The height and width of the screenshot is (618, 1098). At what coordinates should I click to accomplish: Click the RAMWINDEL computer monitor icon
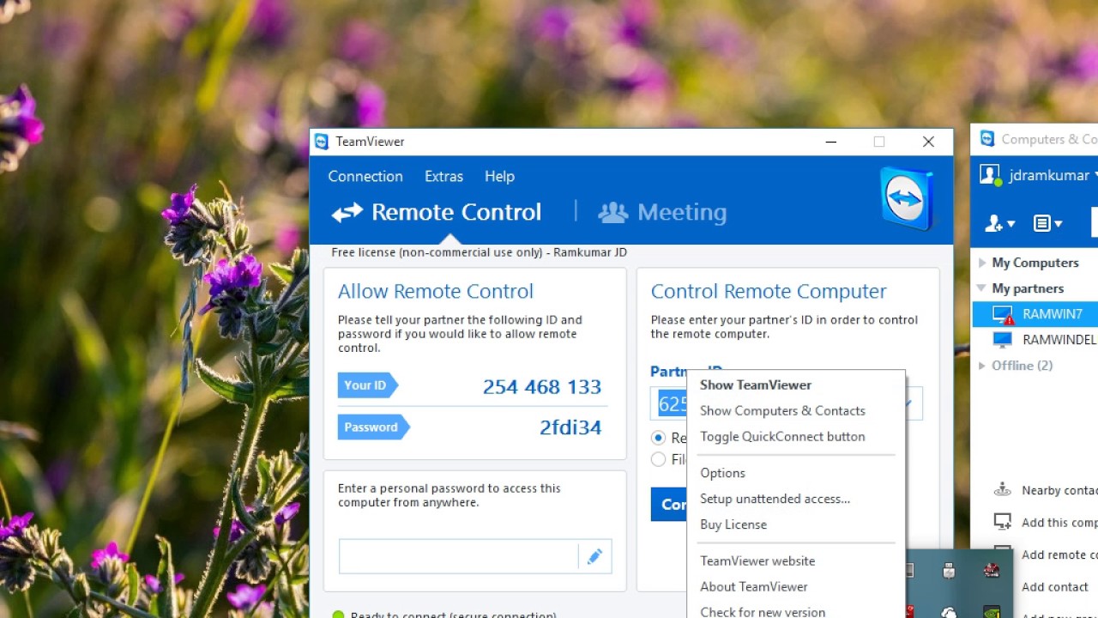pyautogui.click(x=1002, y=340)
